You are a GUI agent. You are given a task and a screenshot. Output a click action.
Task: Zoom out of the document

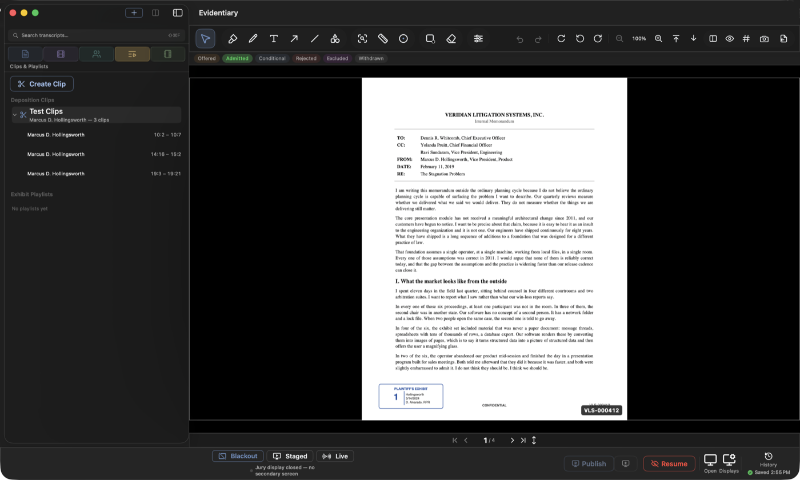coord(619,38)
